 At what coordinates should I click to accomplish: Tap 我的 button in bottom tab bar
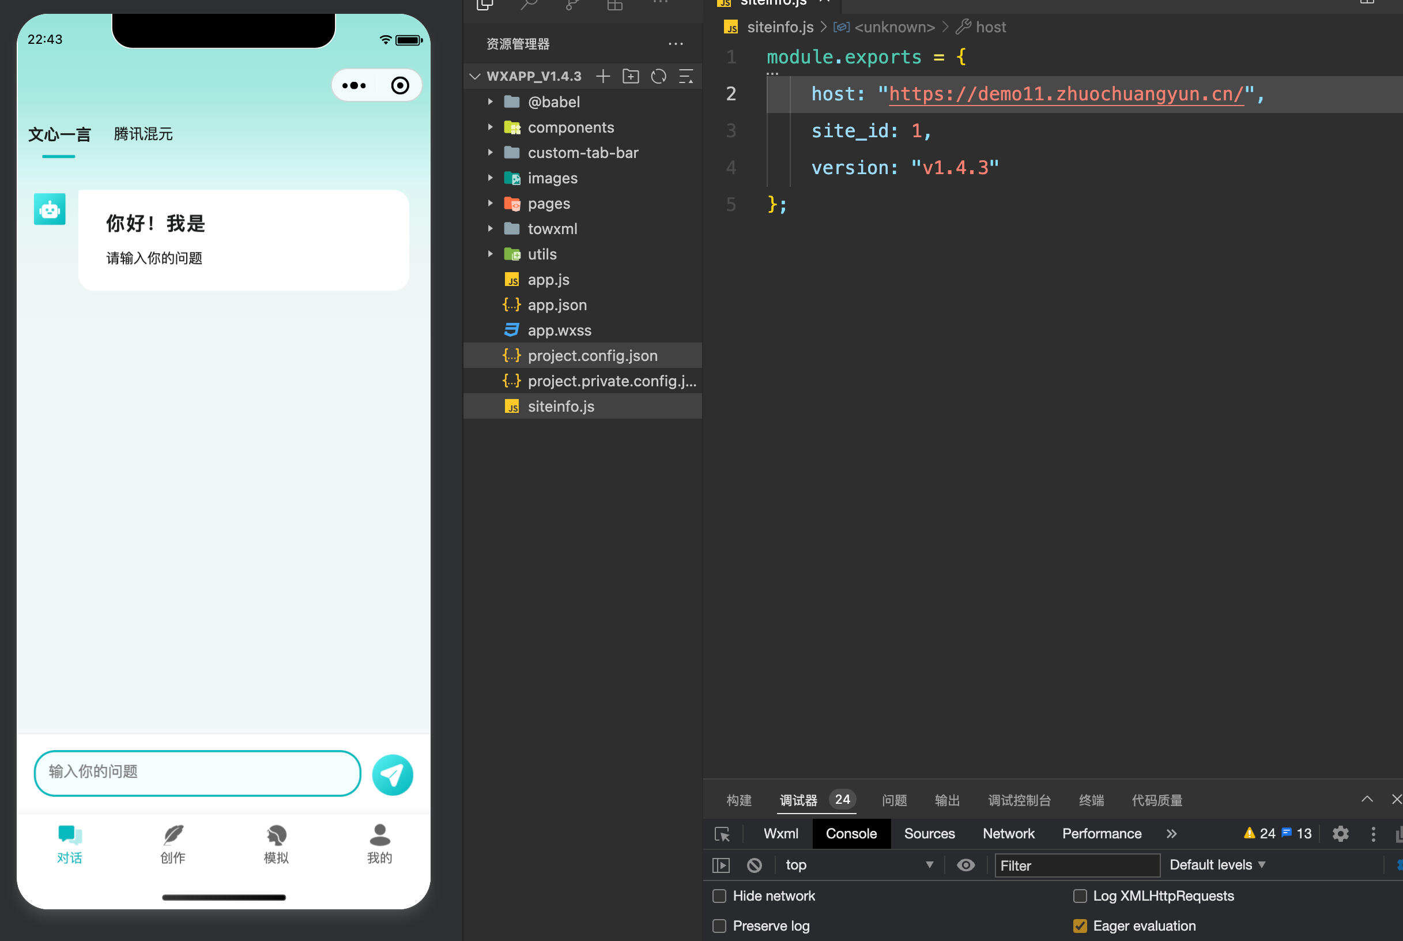[379, 844]
